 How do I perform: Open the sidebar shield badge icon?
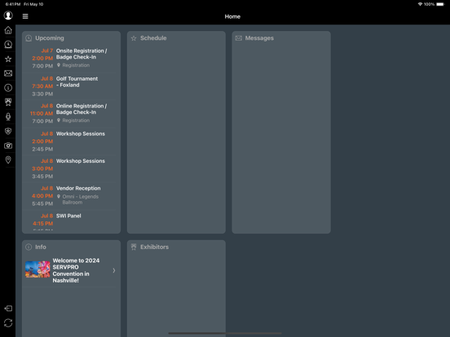[x=8, y=131]
